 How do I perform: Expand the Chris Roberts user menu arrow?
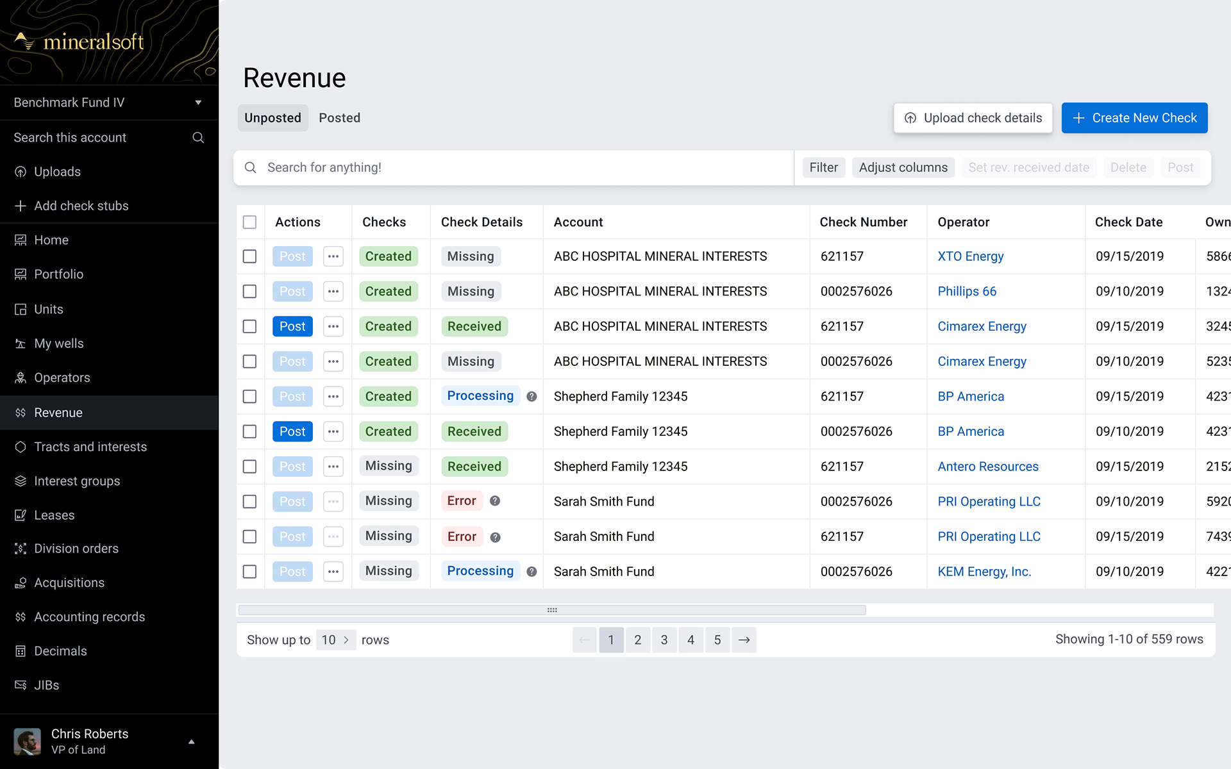pos(191,741)
